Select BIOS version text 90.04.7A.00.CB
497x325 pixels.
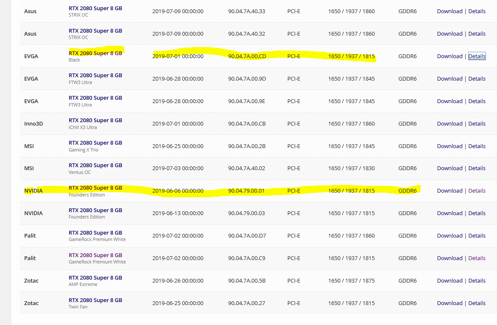247,124
